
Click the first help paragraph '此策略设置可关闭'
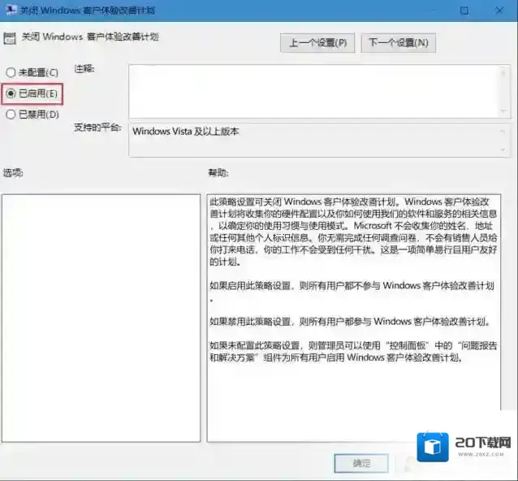353,232
